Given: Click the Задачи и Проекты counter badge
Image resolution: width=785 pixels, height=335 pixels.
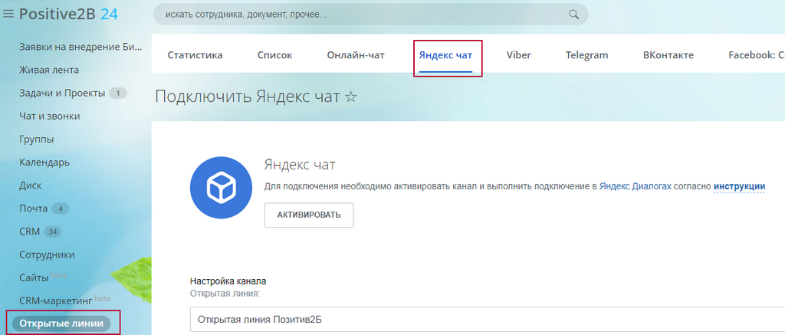Looking at the screenshot, I should tap(118, 93).
